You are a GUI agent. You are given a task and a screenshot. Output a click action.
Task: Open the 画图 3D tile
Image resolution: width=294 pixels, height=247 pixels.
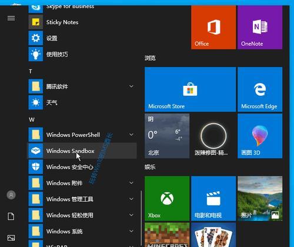click(x=260, y=136)
